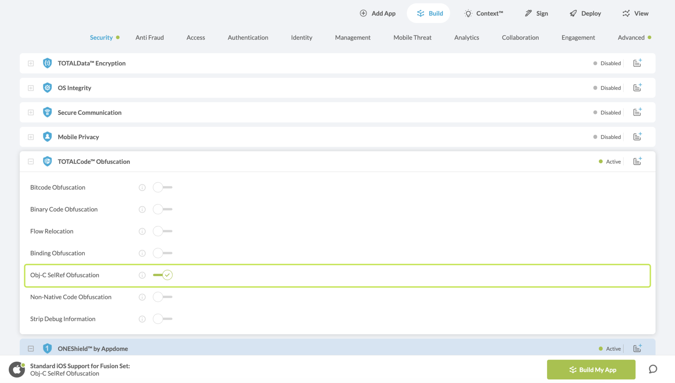Viewport: 675px width, 383px height.
Task: Click the Mobile Privacy shield icon
Action: tap(47, 137)
